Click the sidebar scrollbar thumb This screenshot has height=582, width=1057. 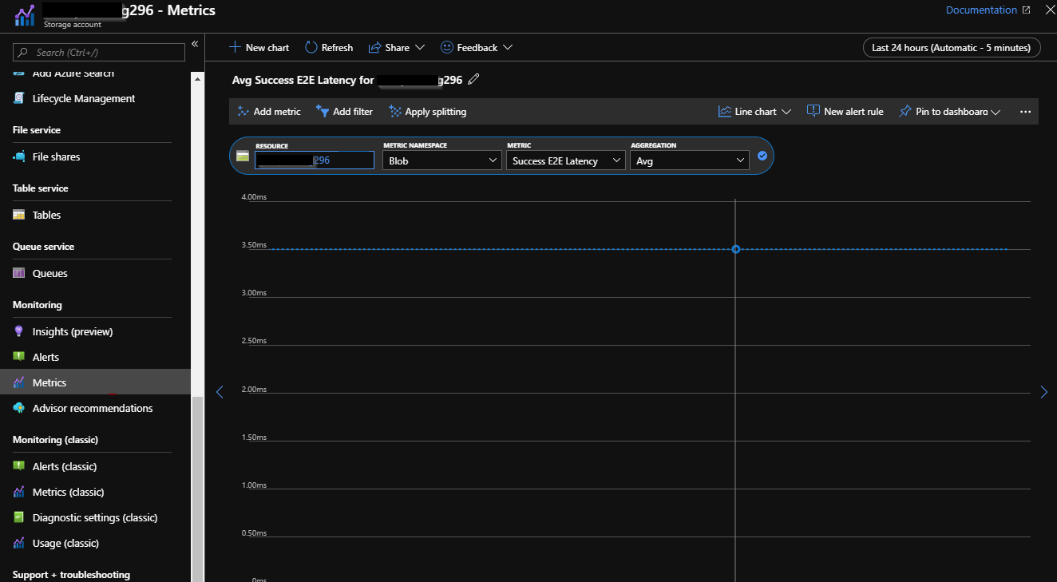tap(198, 488)
